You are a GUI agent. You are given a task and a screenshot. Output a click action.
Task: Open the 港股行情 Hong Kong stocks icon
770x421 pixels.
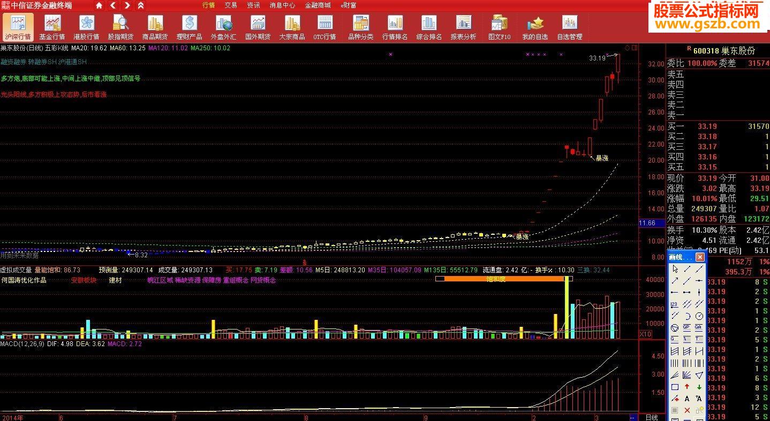(x=86, y=27)
